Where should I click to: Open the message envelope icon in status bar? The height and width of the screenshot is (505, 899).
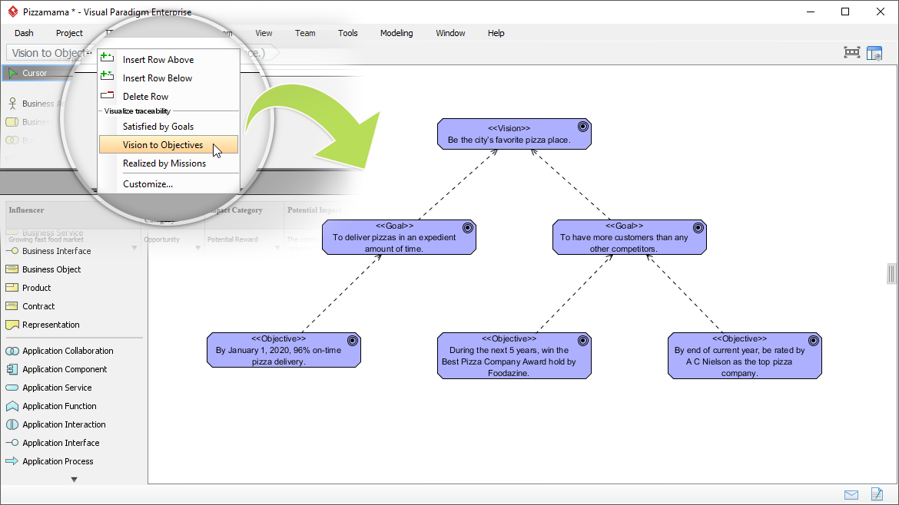coord(851,494)
